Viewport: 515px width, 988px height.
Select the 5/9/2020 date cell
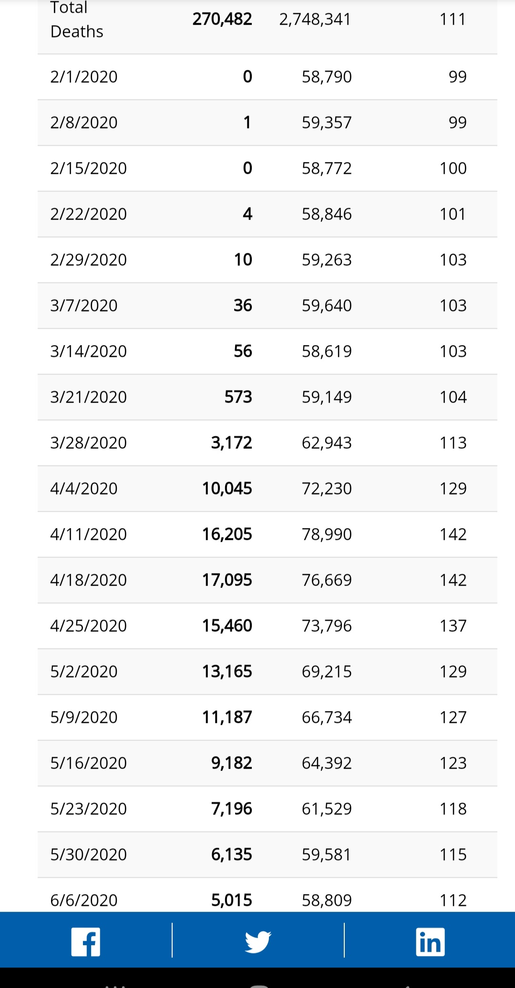[x=84, y=717]
